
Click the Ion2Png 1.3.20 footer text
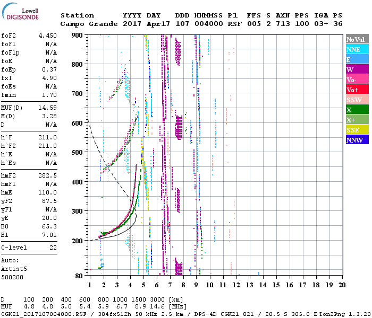[x=345, y=314]
